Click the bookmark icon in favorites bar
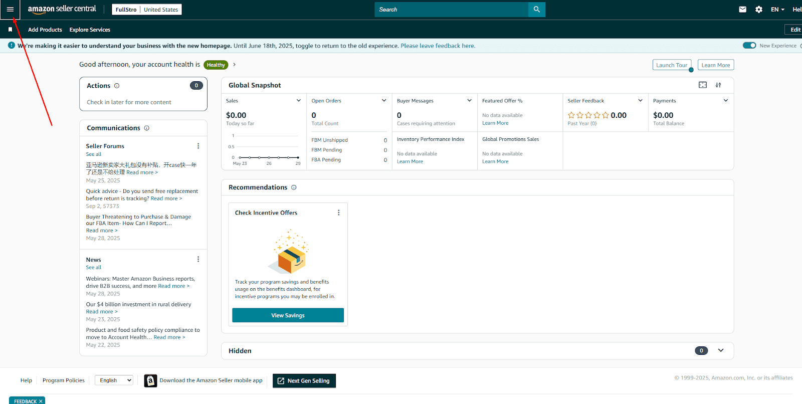This screenshot has height=404, width=802. click(x=10, y=30)
